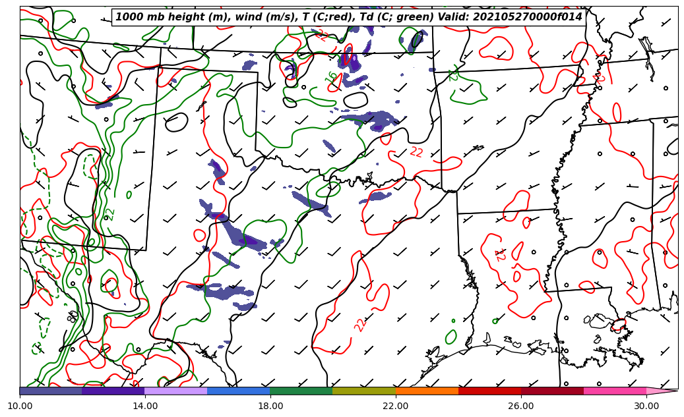Click the 22.00 colorbar tick label
This screenshot has width=684, height=417.
396,406
